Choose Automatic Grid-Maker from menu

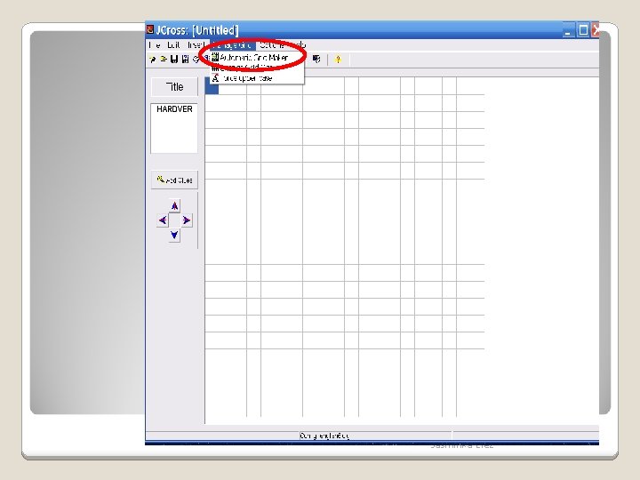pyautogui.click(x=257, y=58)
